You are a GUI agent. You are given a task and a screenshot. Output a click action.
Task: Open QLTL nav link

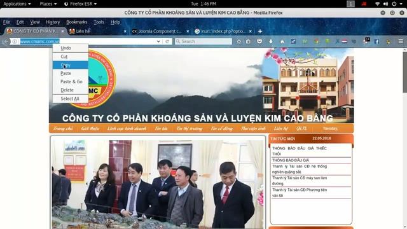(x=301, y=128)
